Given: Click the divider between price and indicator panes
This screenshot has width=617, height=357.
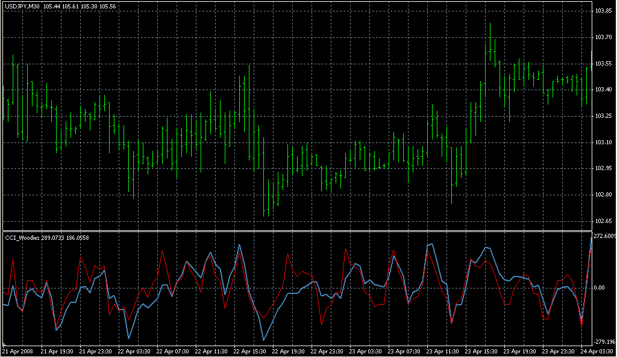Looking at the screenshot, I should 295,231.
